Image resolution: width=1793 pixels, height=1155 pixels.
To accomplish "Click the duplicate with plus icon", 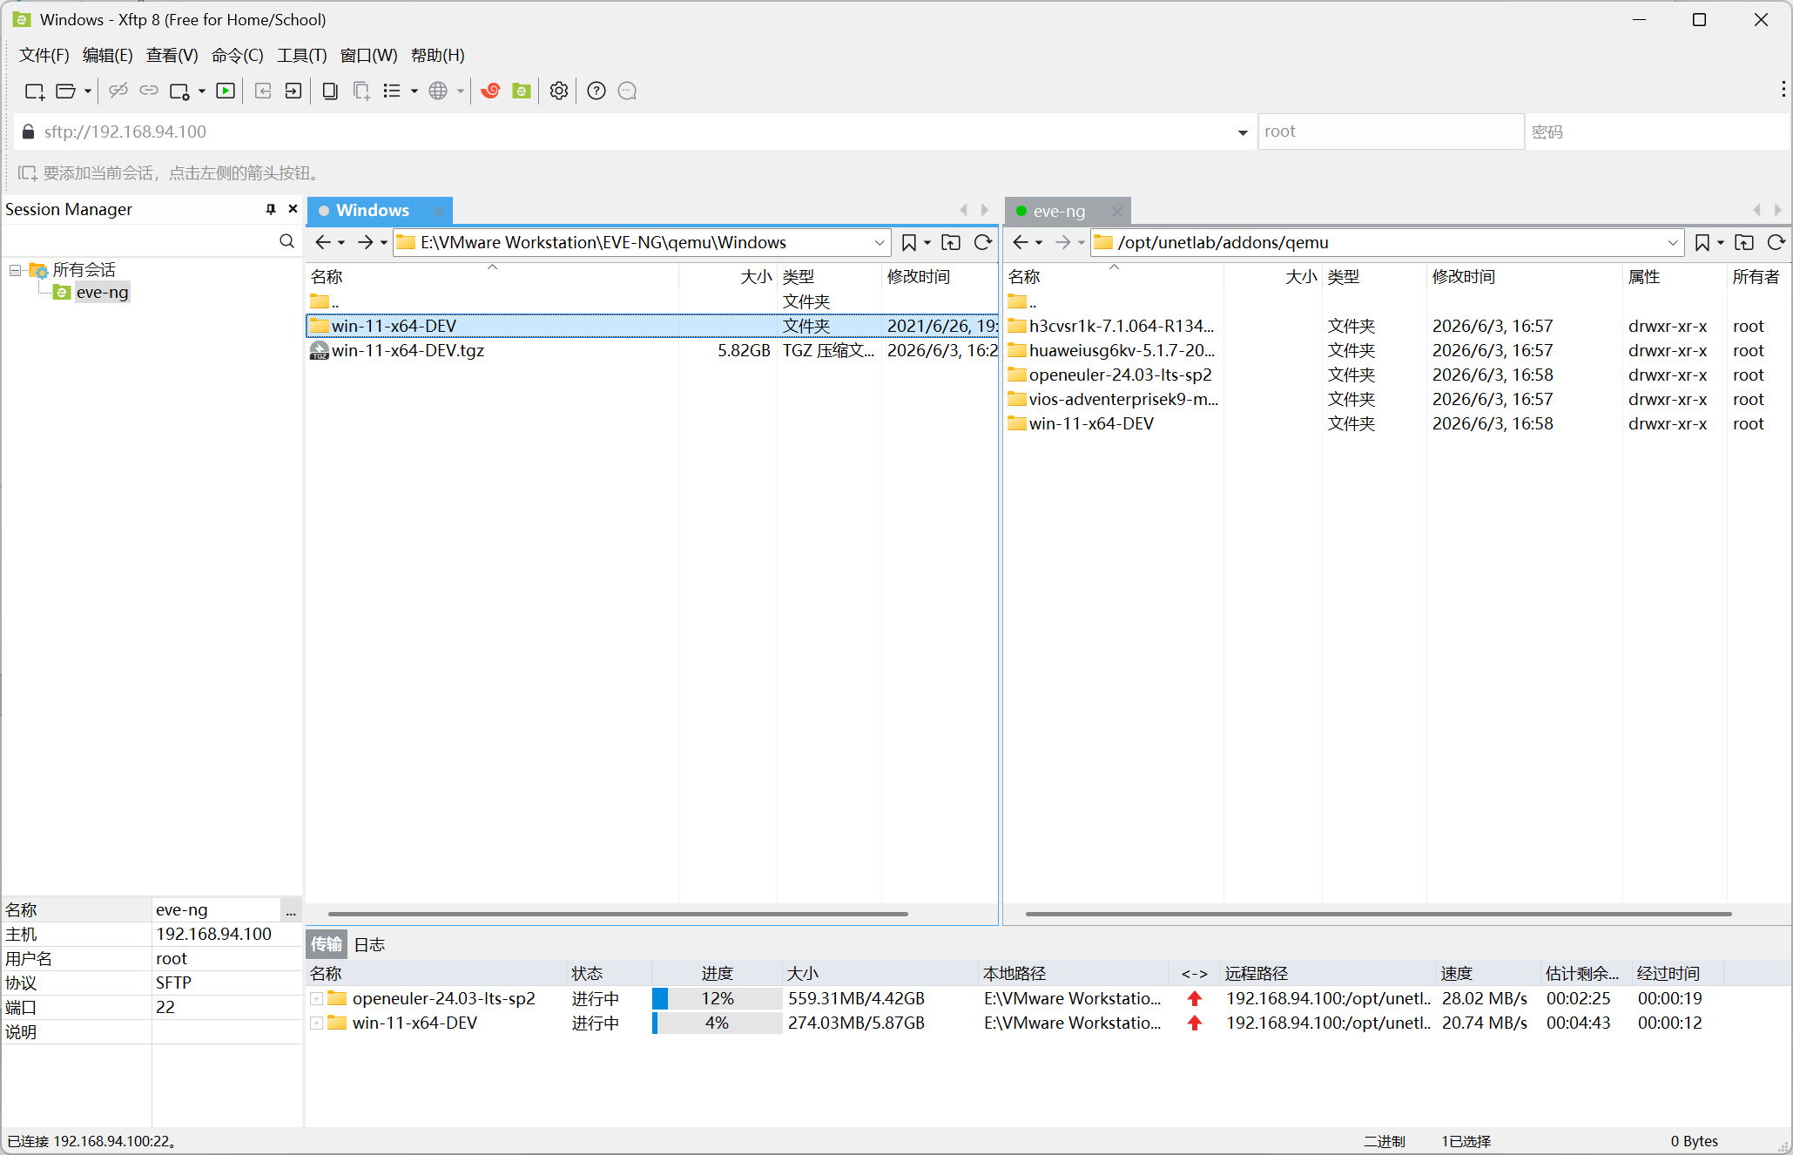I will (x=361, y=91).
